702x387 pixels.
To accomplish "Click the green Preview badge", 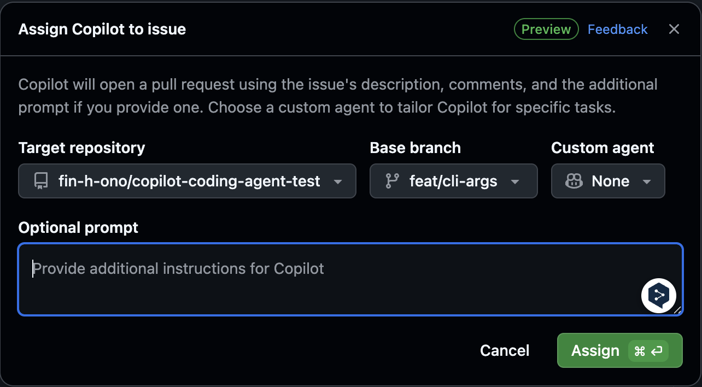I will pyautogui.click(x=546, y=29).
